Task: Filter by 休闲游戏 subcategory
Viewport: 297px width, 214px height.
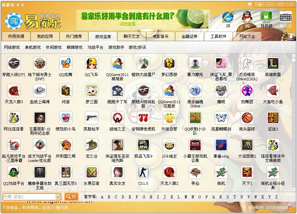Action: tap(54, 47)
